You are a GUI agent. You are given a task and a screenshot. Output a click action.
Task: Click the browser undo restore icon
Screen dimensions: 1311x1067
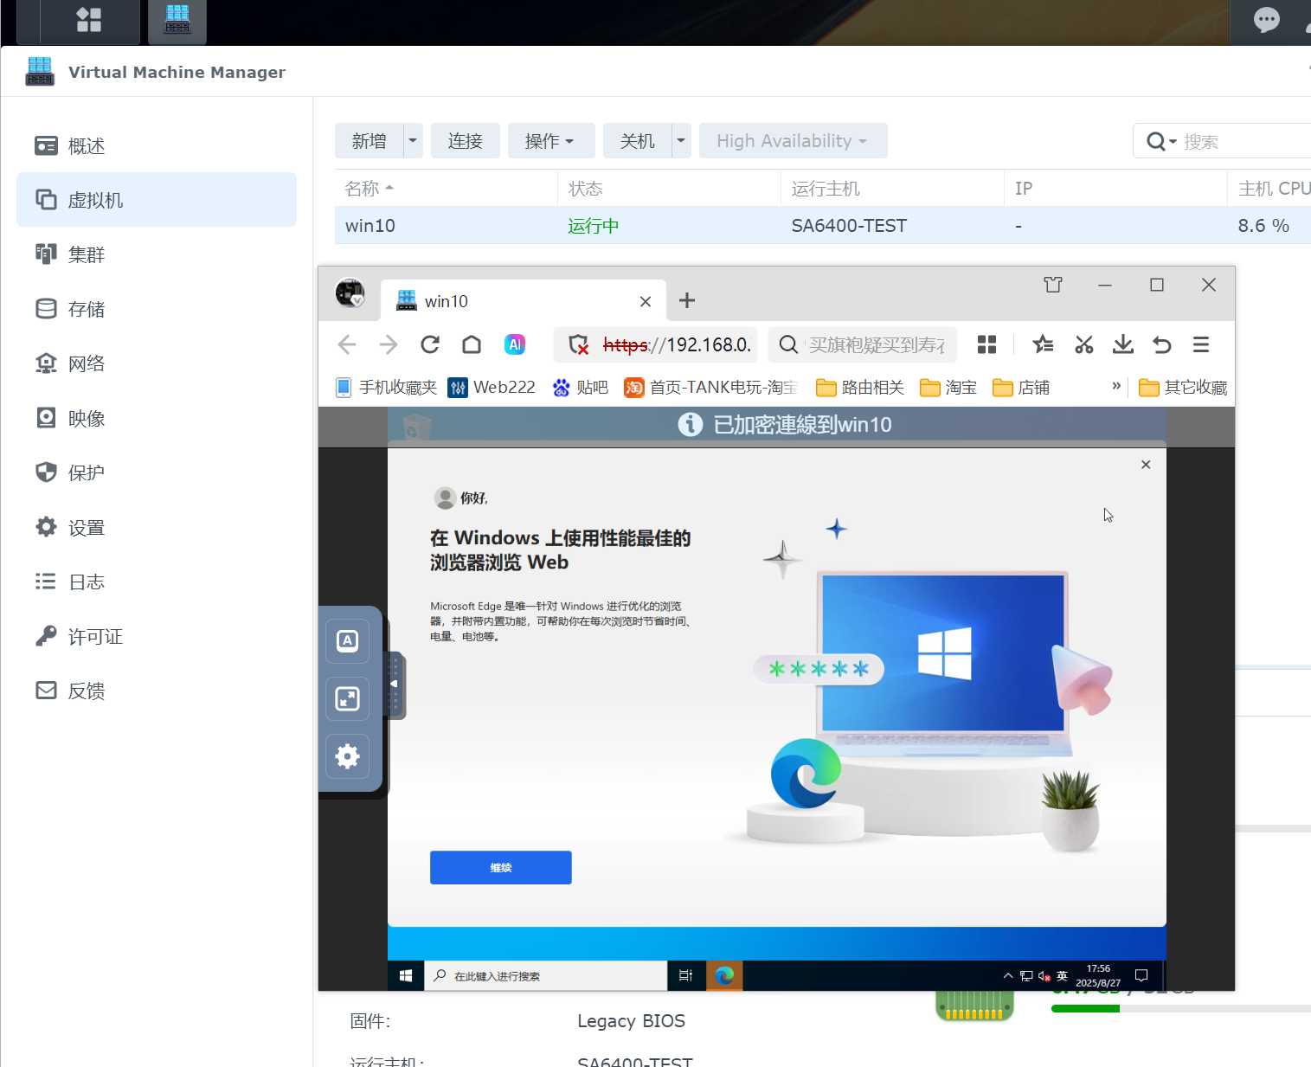(x=1162, y=344)
